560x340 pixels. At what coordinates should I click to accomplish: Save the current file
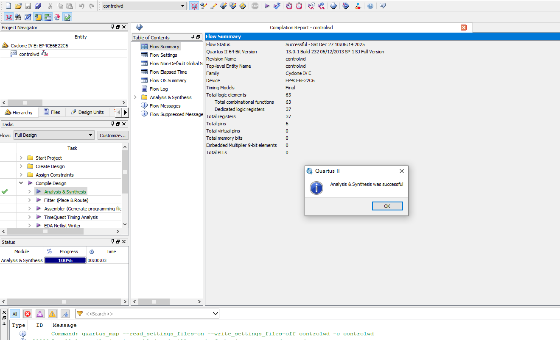click(x=28, y=6)
